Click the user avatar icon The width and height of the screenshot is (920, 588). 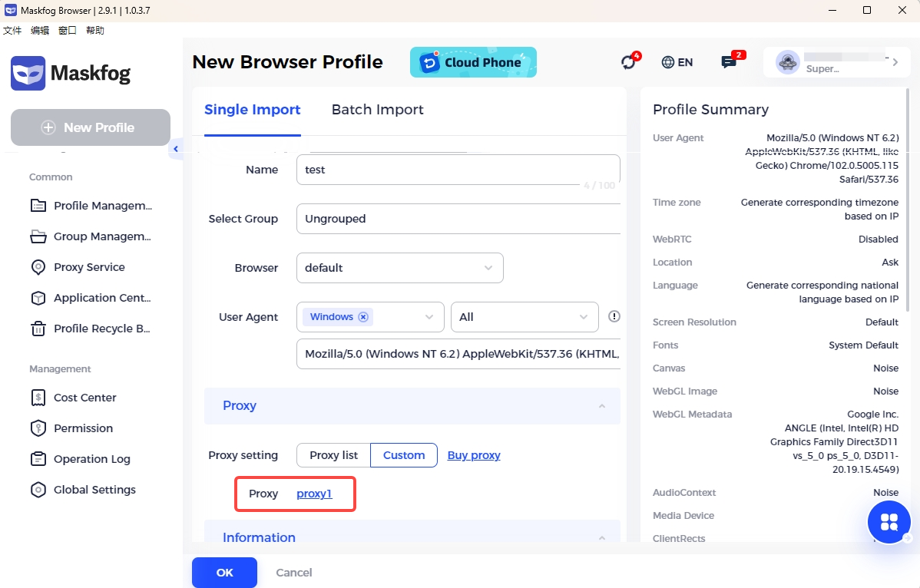coord(787,62)
